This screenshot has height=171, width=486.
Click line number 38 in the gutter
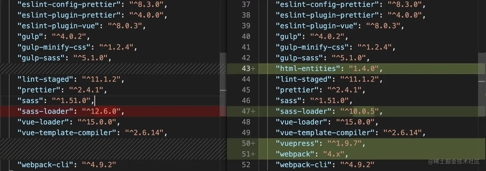[x=246, y=15]
